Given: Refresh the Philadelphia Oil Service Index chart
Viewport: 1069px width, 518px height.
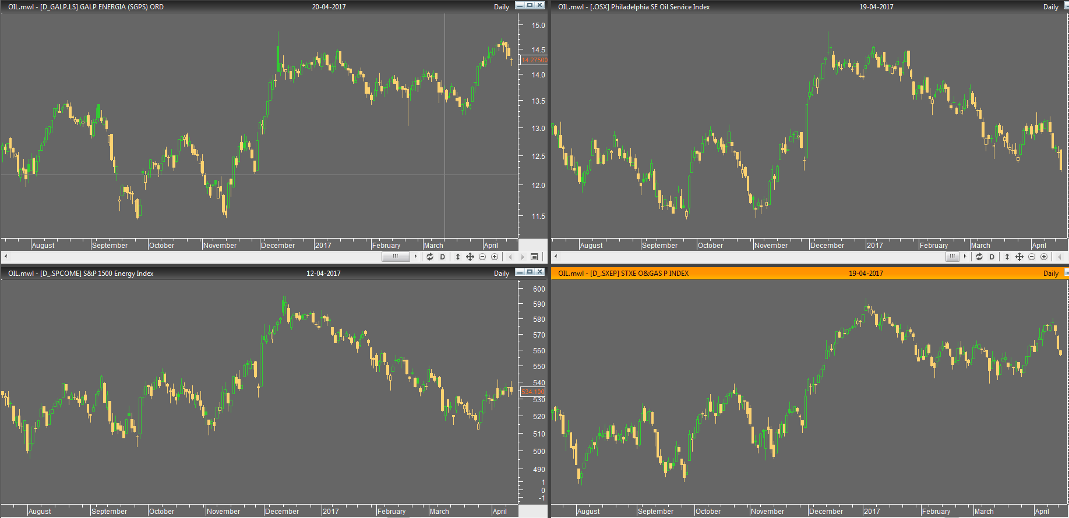Looking at the screenshot, I should [979, 257].
